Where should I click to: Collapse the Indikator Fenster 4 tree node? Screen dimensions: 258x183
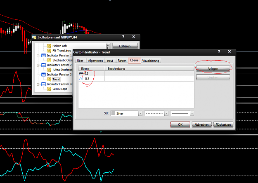(38, 84)
